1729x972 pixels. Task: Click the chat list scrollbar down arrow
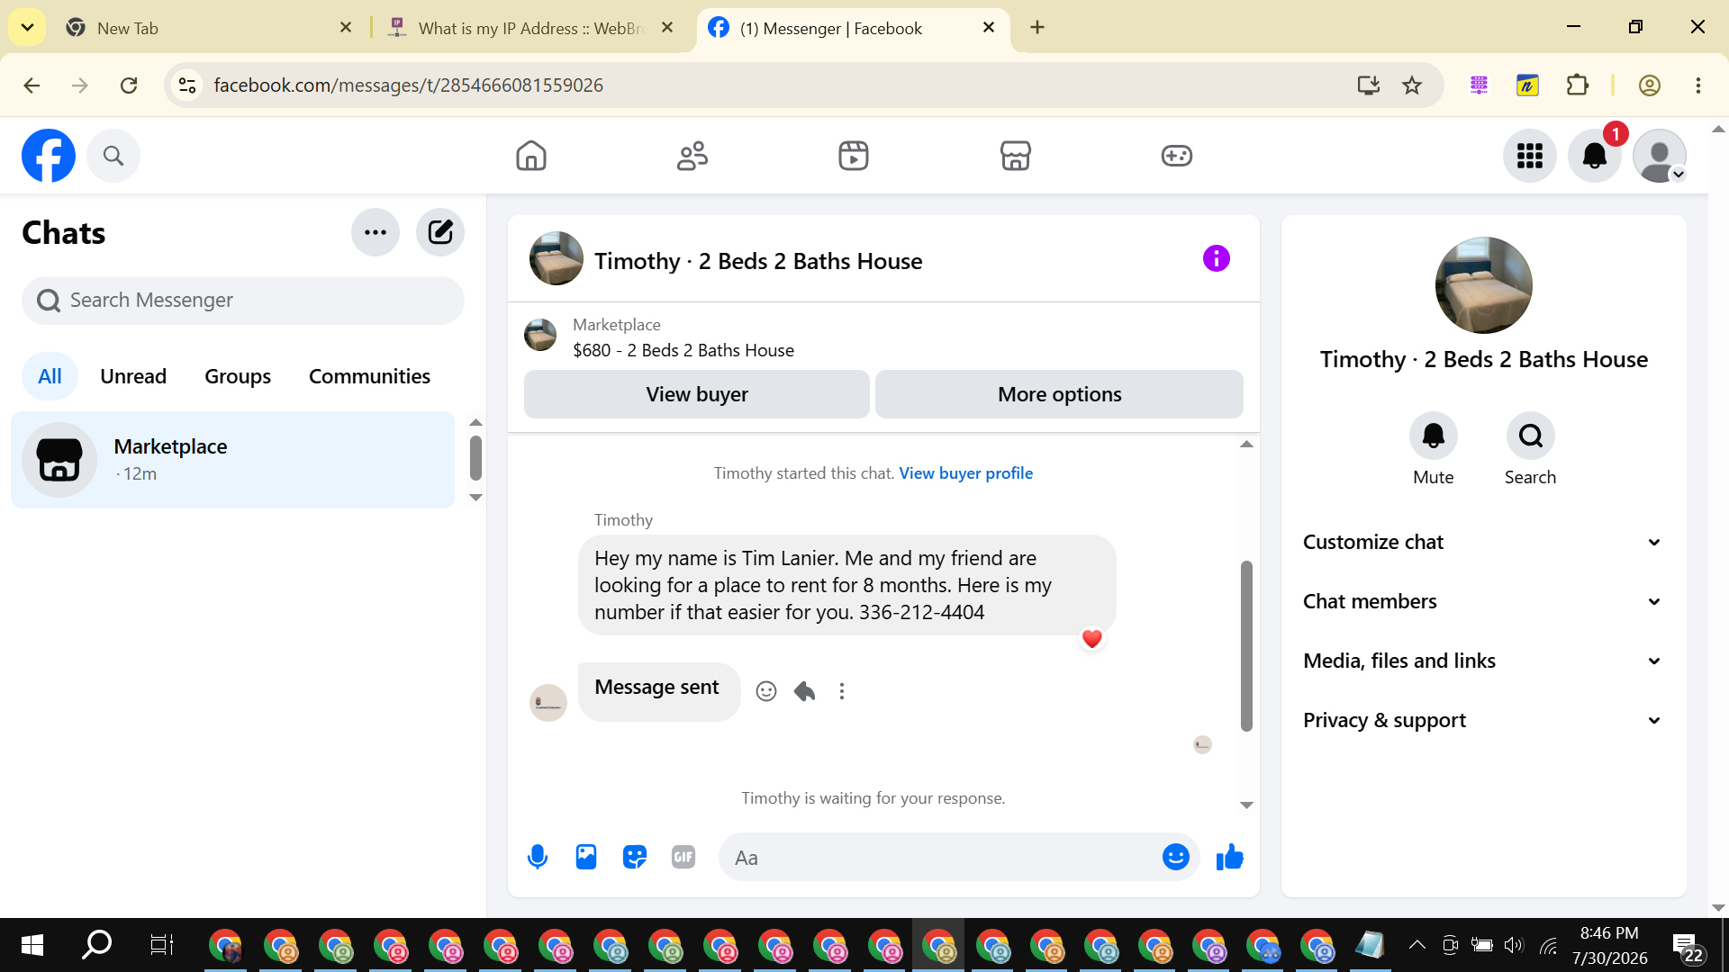click(x=475, y=498)
